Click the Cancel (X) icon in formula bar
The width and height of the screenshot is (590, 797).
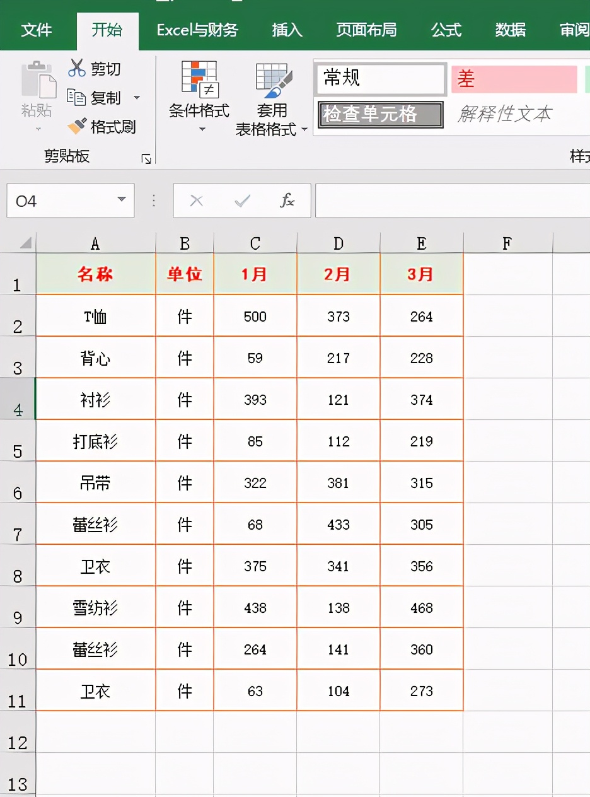(x=196, y=201)
